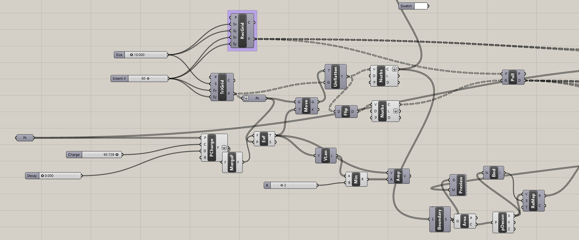Click the Preview component
The height and width of the screenshot is (240, 579).
point(461,185)
